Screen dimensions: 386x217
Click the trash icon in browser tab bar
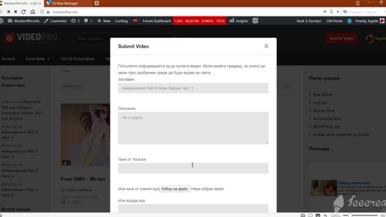[x=358, y=3]
